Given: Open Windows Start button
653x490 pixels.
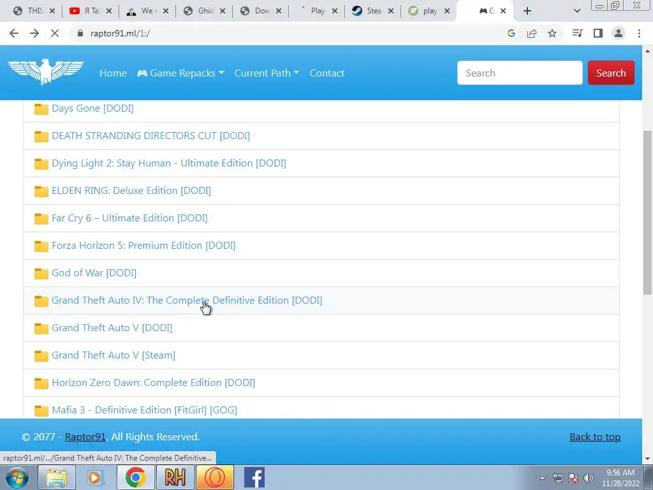Looking at the screenshot, I should tap(17, 477).
